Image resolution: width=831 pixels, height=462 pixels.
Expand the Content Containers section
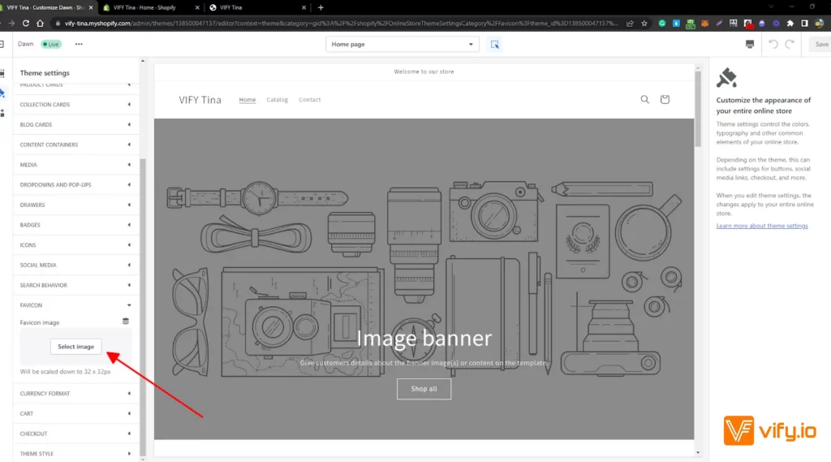pos(75,145)
